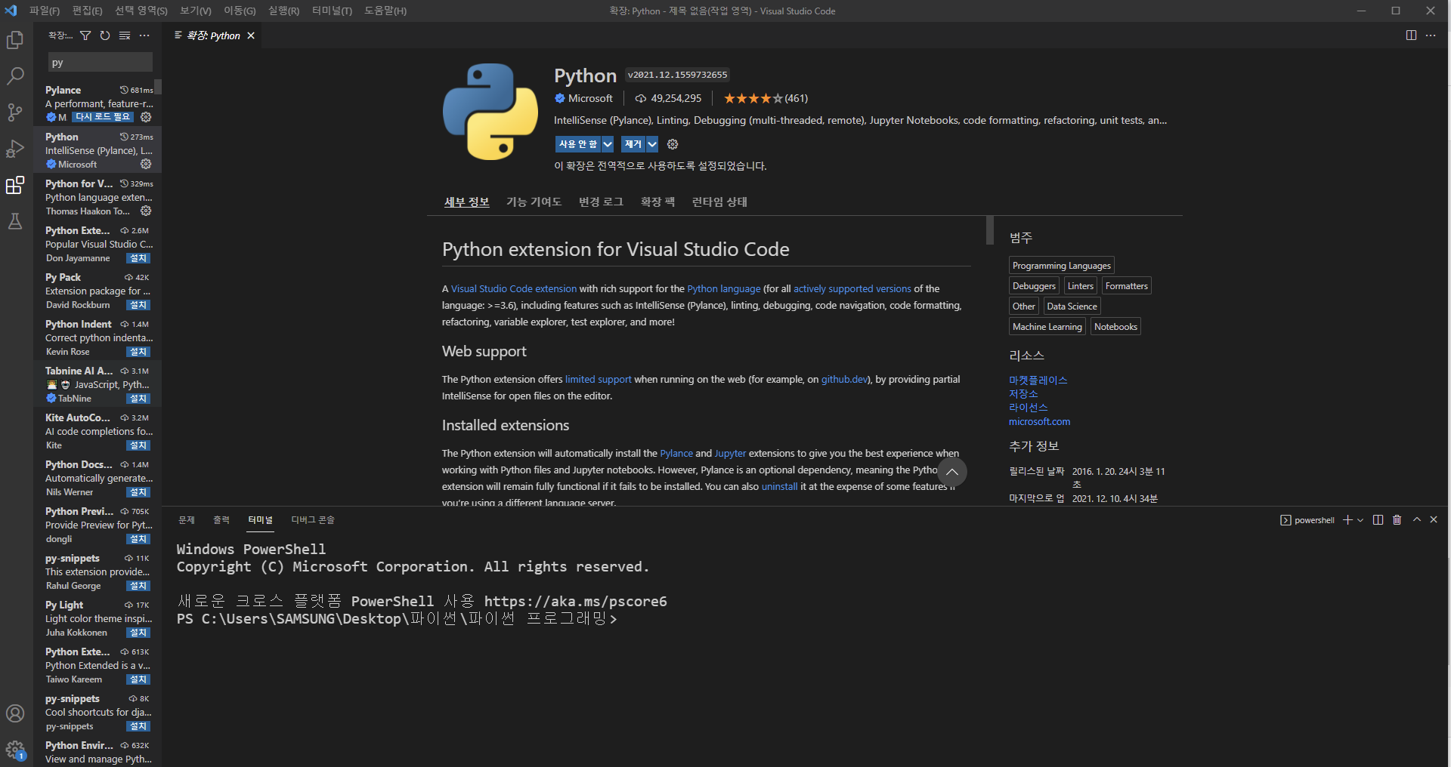Select the Machine Learning category tag
1451x767 pixels.
coord(1047,327)
